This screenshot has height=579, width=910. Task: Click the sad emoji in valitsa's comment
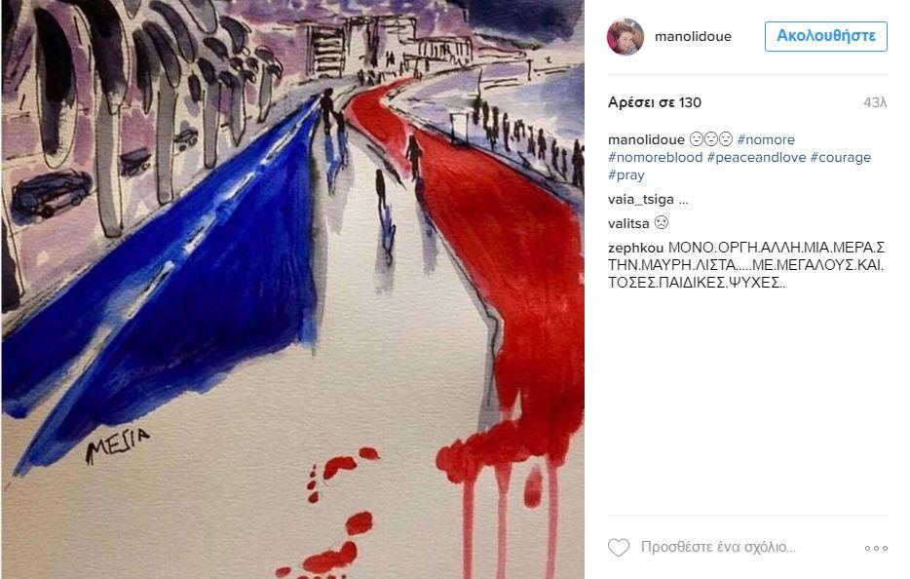(x=661, y=223)
